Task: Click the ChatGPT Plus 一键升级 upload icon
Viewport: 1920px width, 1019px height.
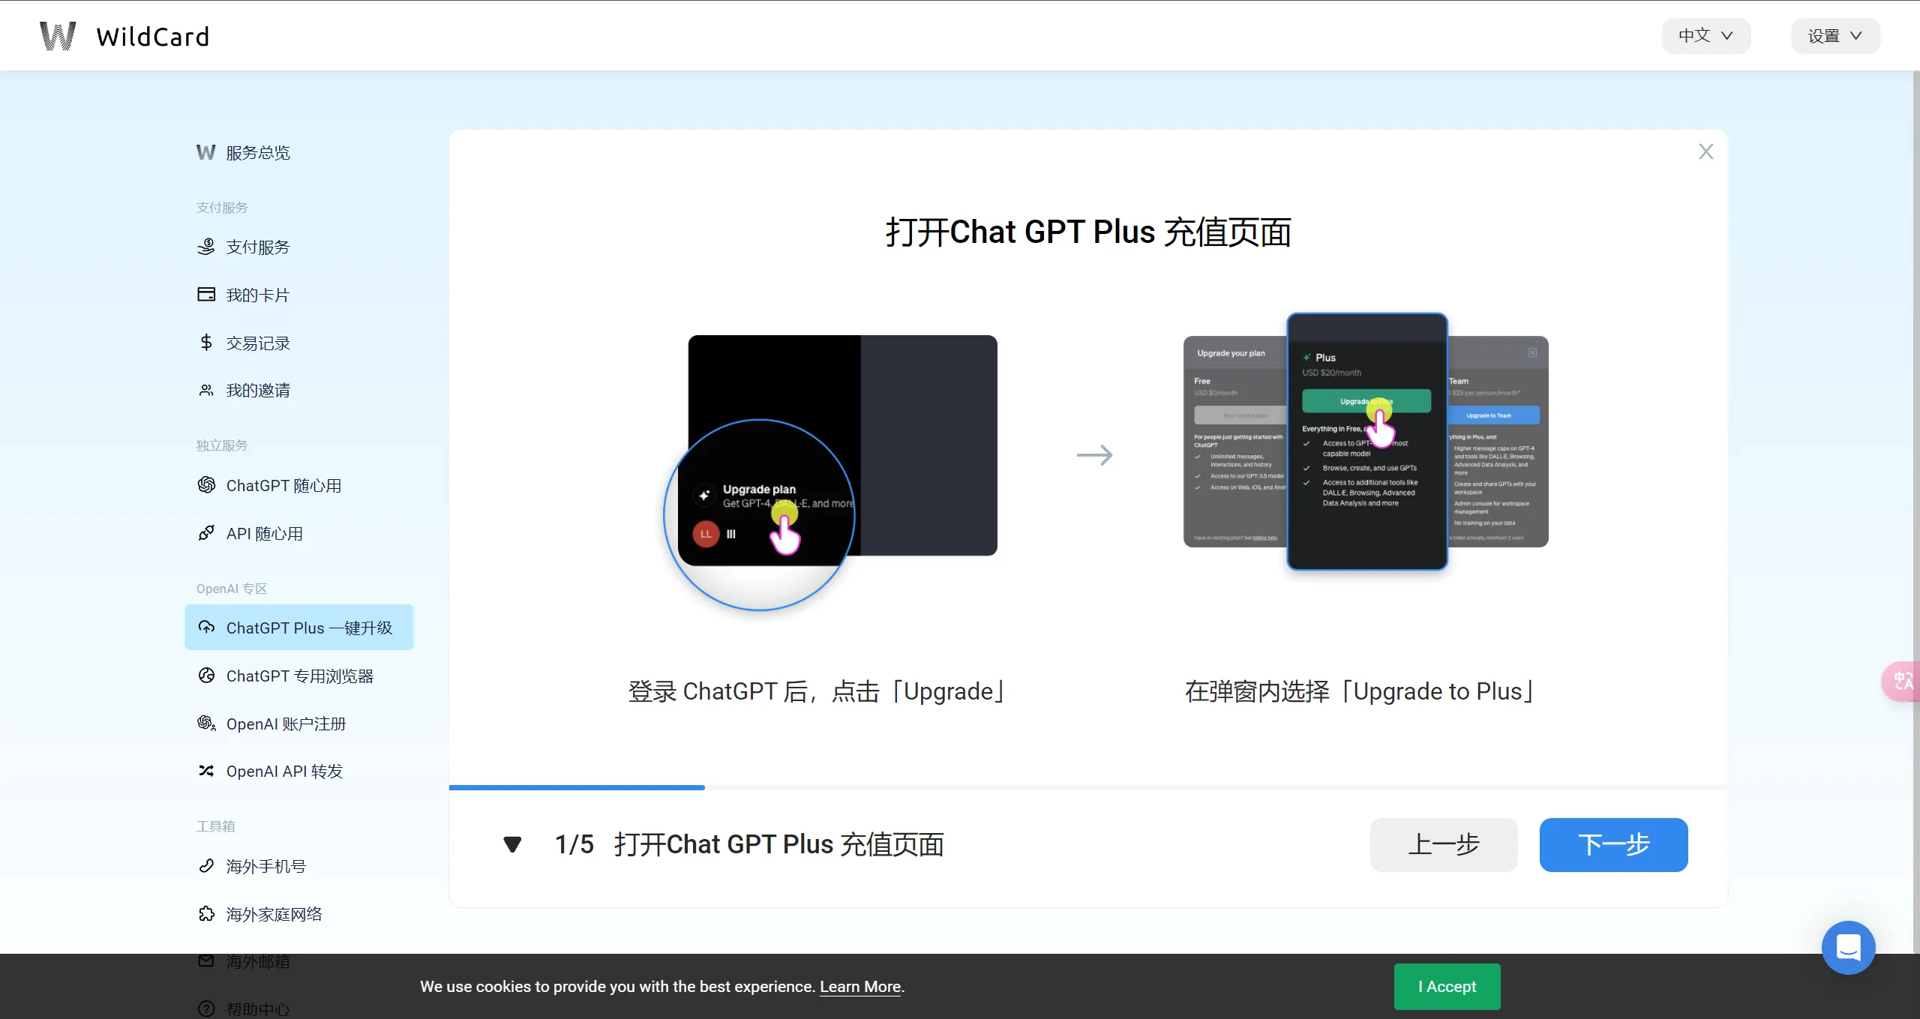Action: tap(206, 628)
